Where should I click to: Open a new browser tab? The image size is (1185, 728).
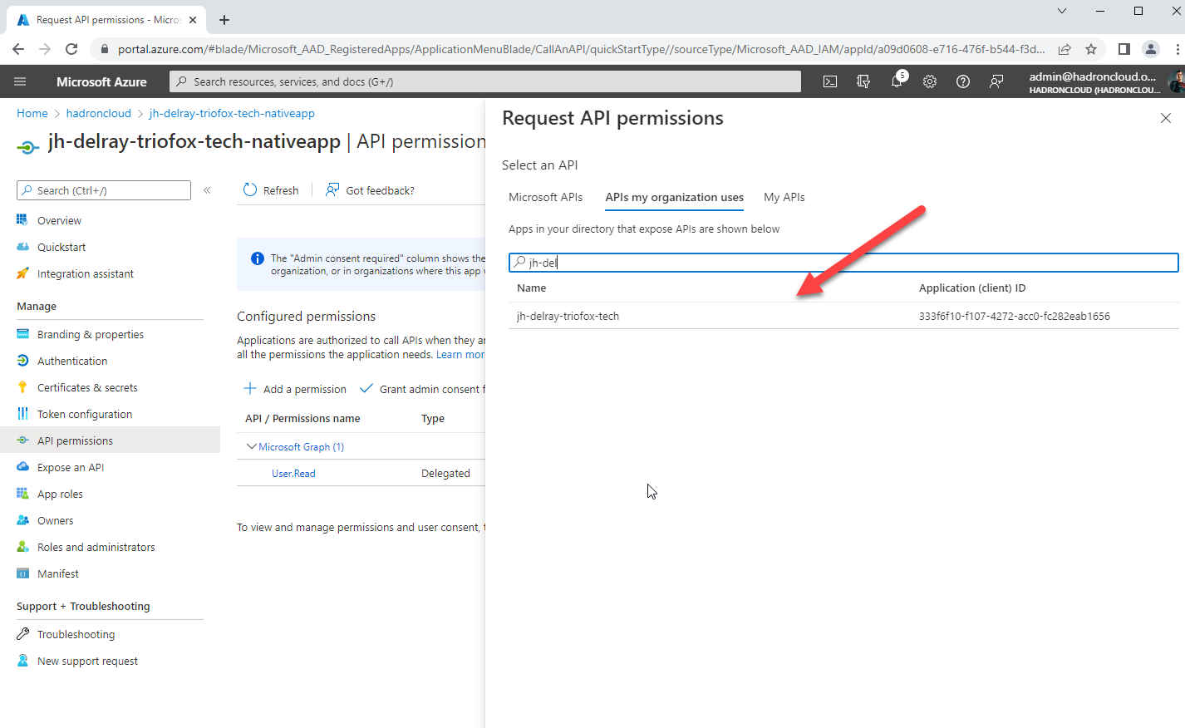(224, 20)
